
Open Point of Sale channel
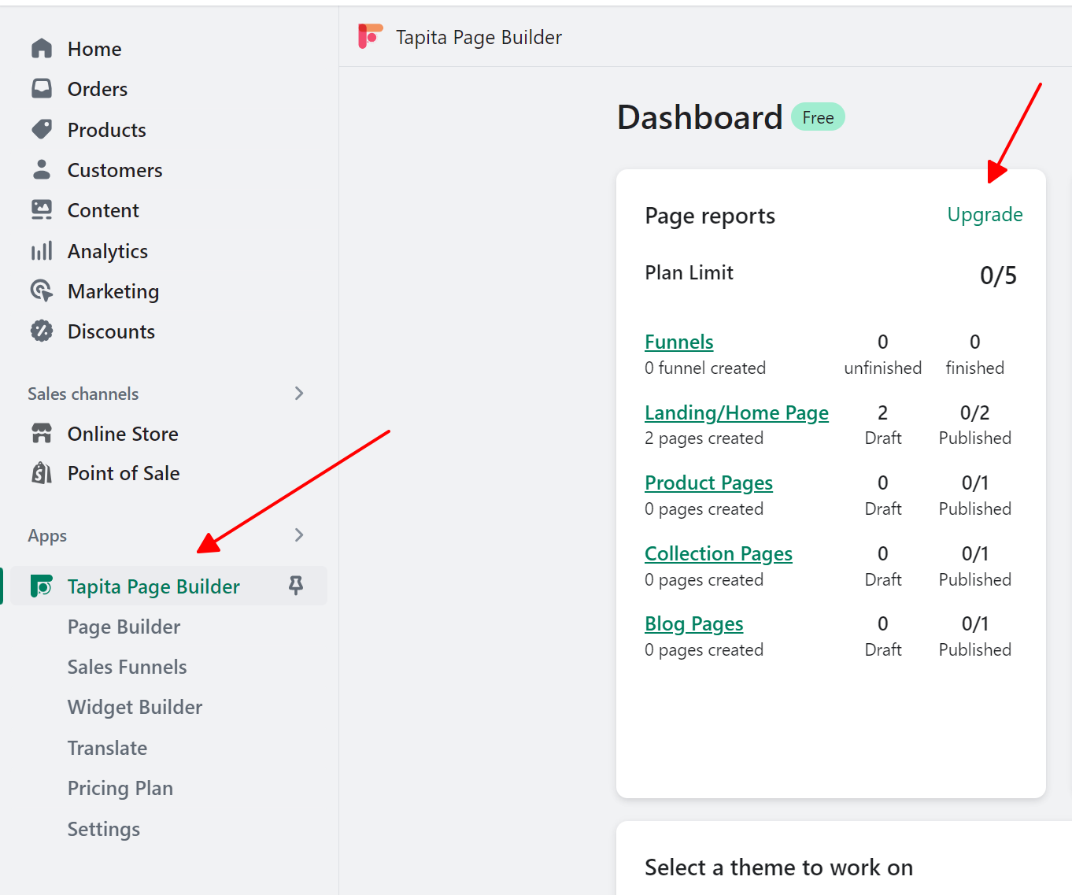pos(124,473)
